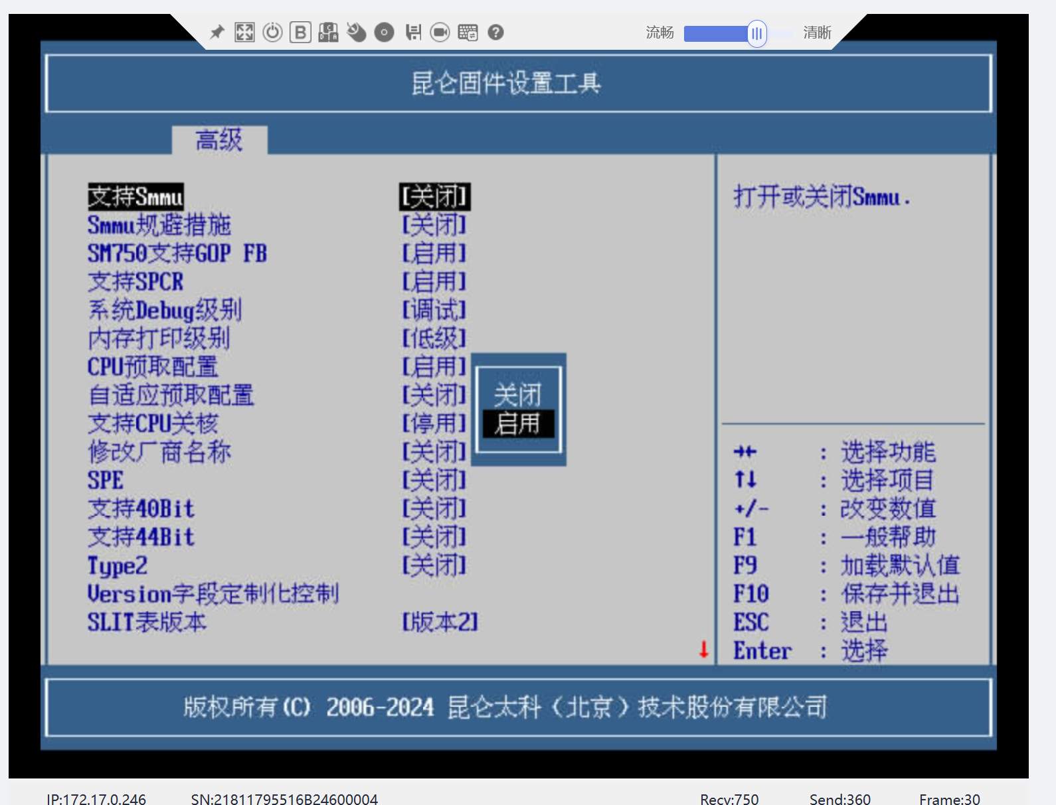Toggle full screen view icon
1056x805 pixels.
[x=244, y=32]
